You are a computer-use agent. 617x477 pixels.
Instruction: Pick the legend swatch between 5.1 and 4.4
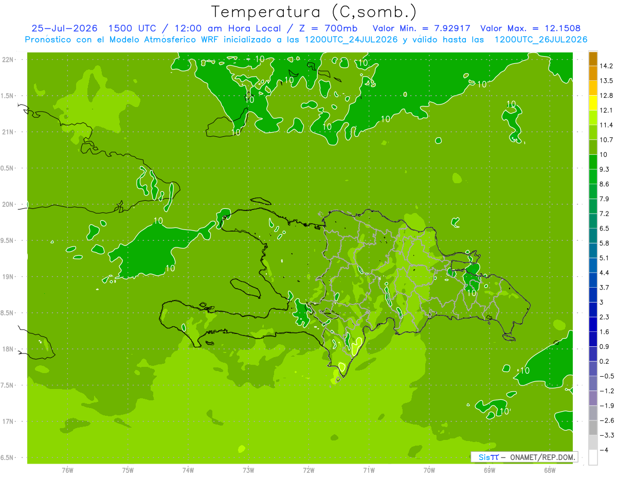click(593, 265)
